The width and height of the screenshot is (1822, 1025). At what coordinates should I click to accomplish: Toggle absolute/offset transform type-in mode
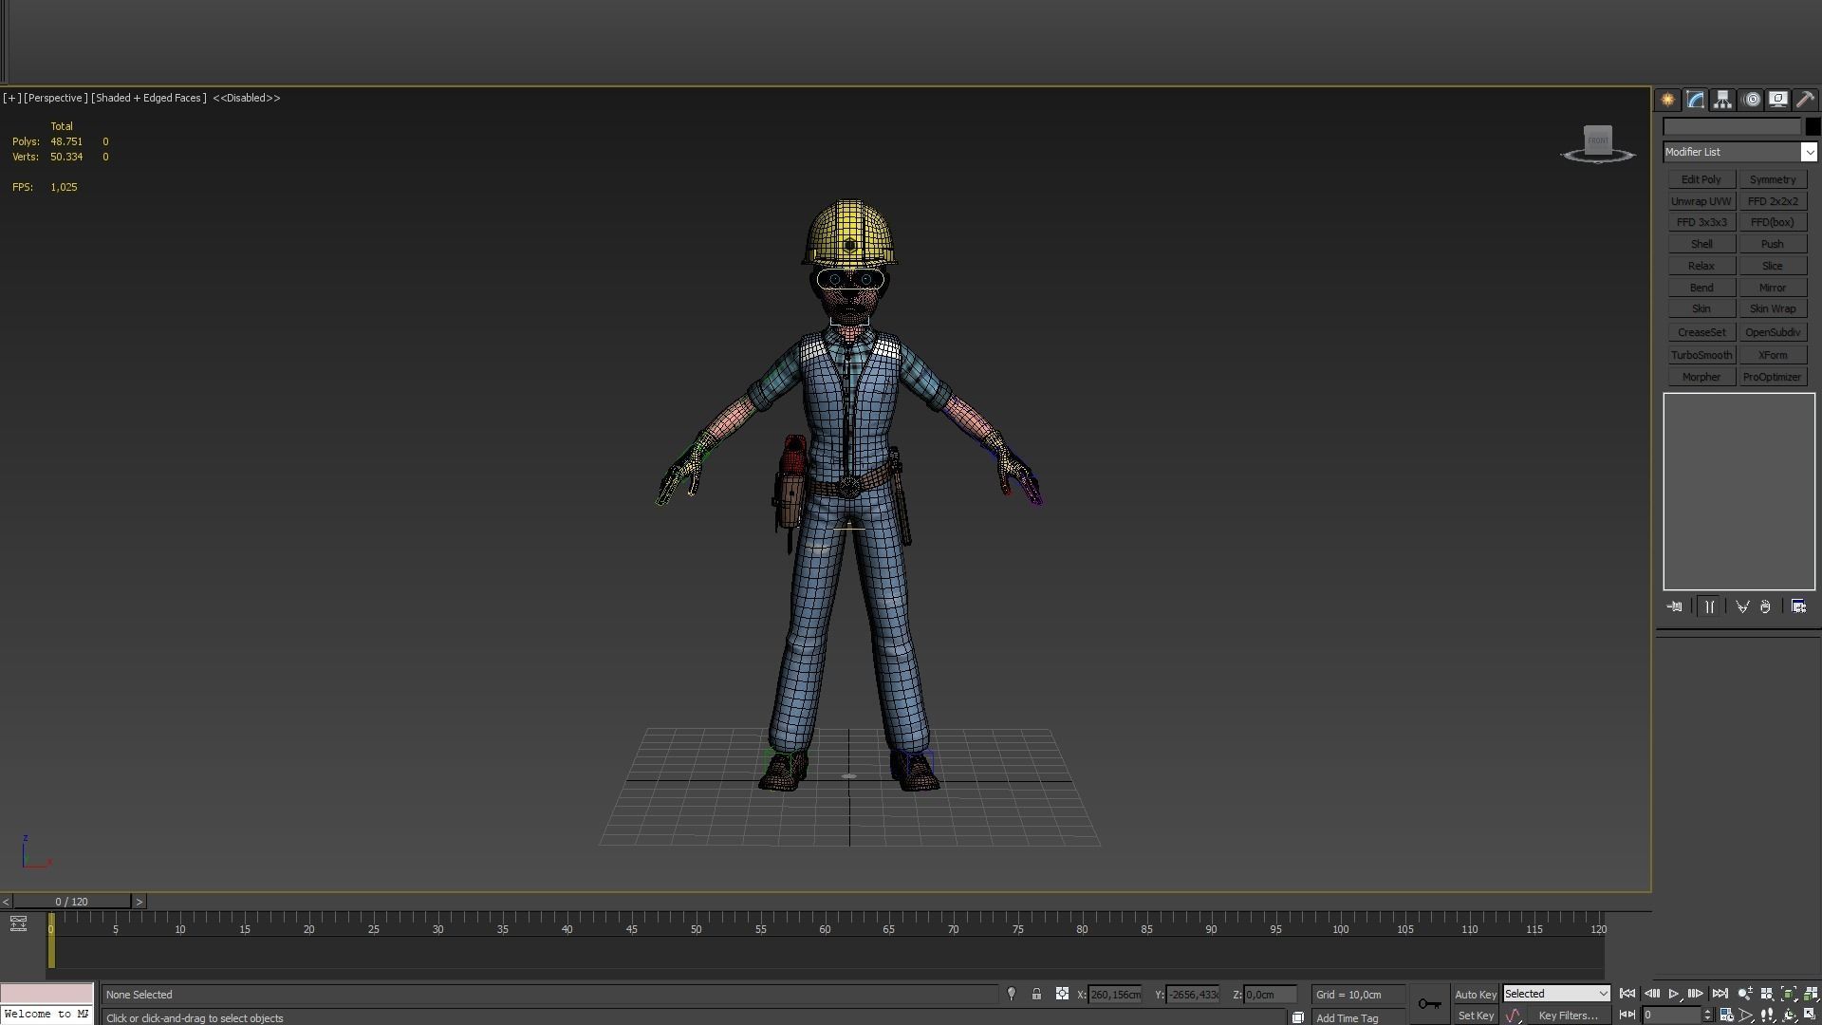coord(1062,994)
